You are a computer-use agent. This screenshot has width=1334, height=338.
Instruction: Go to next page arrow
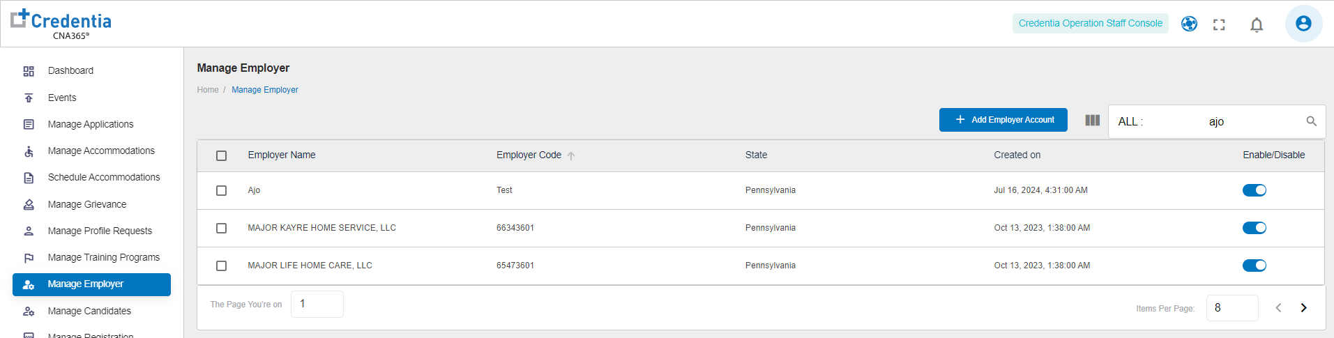click(1303, 308)
